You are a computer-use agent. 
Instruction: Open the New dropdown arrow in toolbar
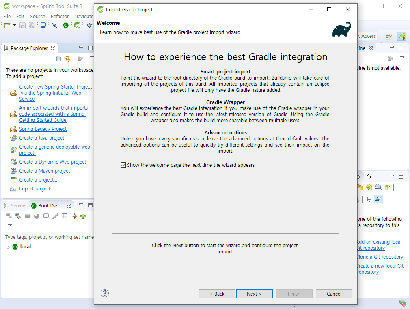click(x=15, y=26)
